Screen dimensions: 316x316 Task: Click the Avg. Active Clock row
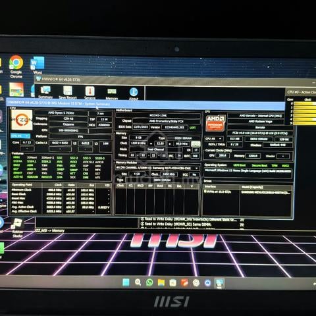point(60,207)
